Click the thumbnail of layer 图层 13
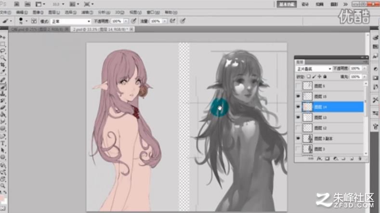 (308, 117)
